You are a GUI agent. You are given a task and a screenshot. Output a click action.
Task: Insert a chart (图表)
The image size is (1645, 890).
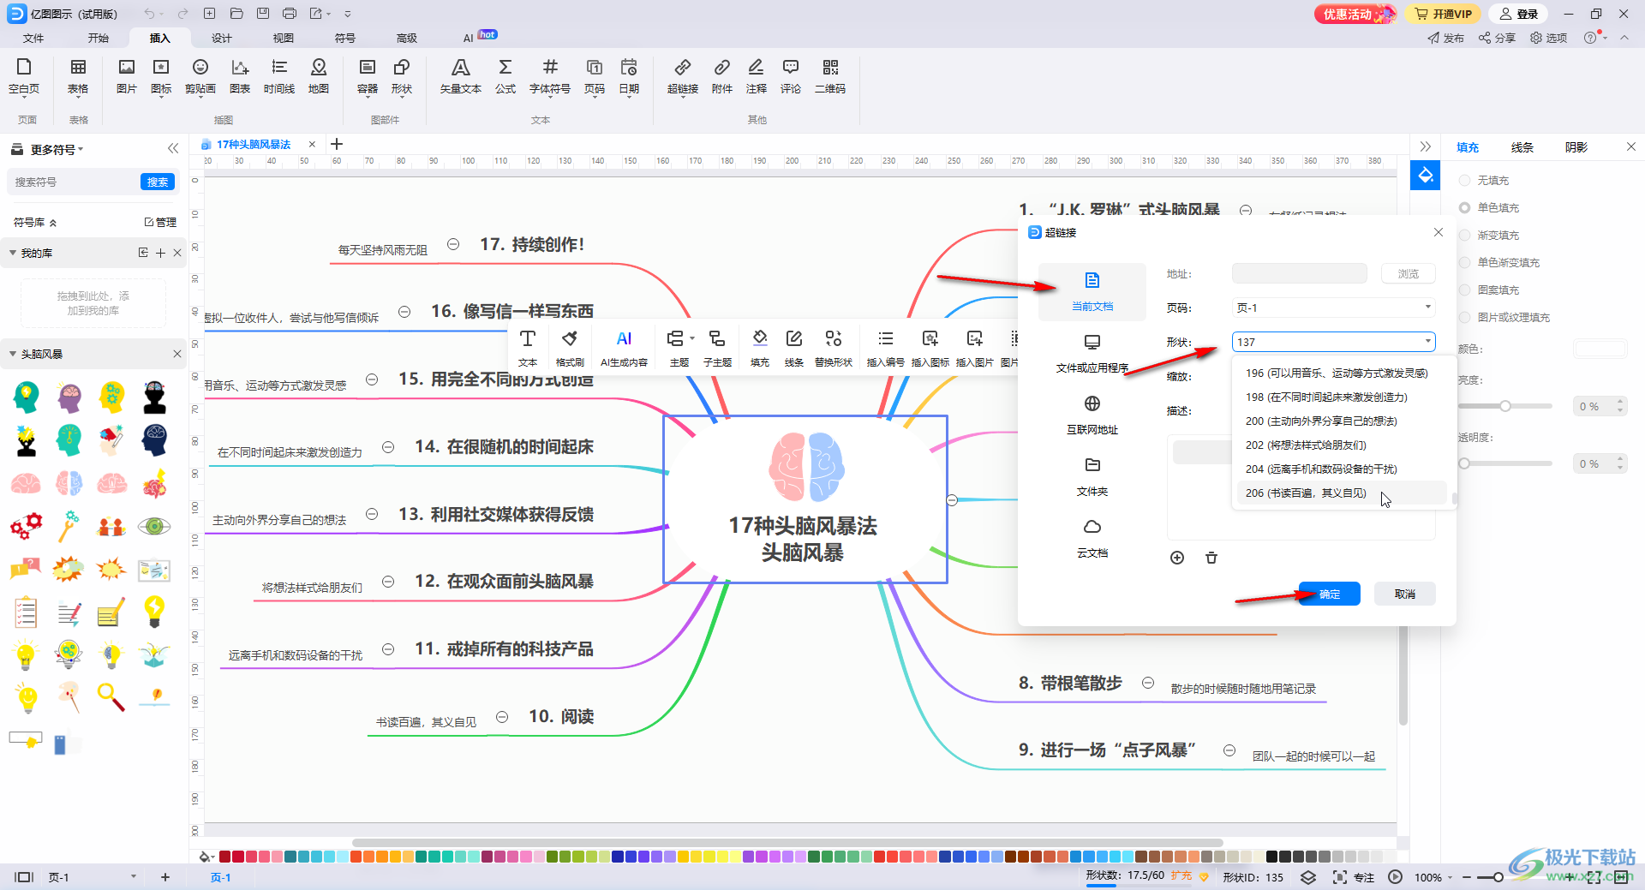click(240, 76)
